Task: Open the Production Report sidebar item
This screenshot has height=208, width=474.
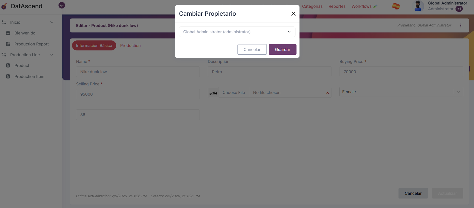Action: pyautogui.click(x=31, y=44)
